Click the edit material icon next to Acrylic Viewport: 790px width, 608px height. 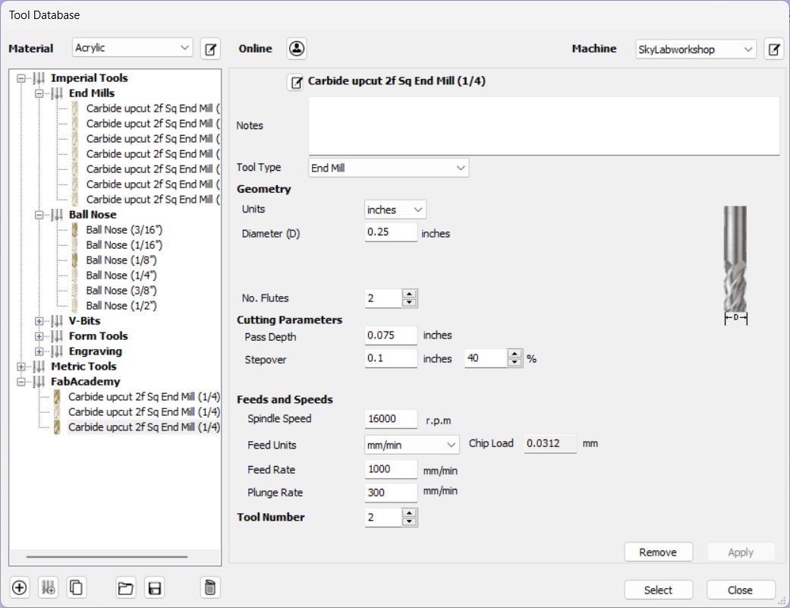click(x=210, y=49)
